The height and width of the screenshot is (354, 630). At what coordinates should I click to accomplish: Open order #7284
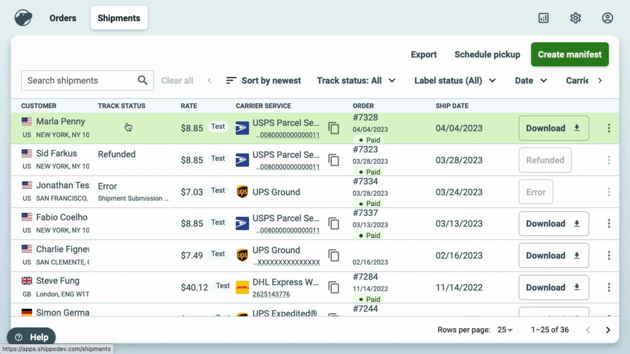[x=365, y=277]
